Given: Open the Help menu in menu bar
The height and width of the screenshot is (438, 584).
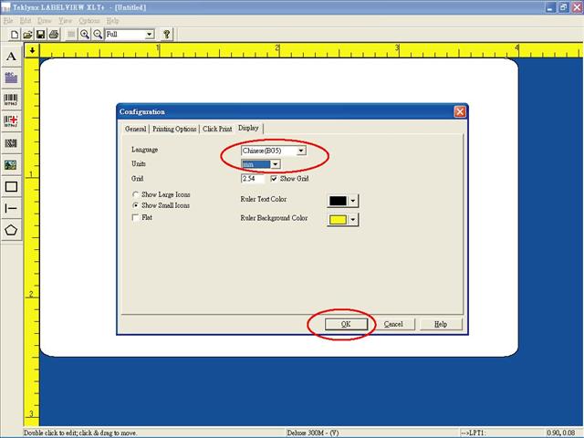Looking at the screenshot, I should [x=112, y=20].
